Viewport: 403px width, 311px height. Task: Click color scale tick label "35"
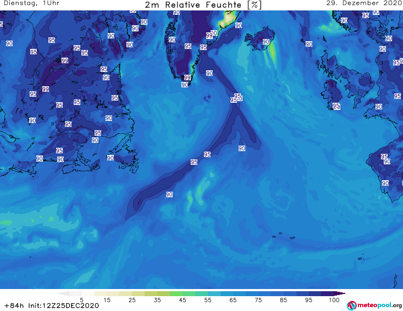point(157,300)
